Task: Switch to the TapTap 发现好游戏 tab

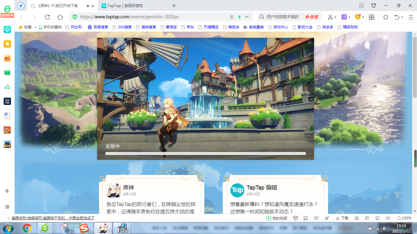Action: pos(134,5)
